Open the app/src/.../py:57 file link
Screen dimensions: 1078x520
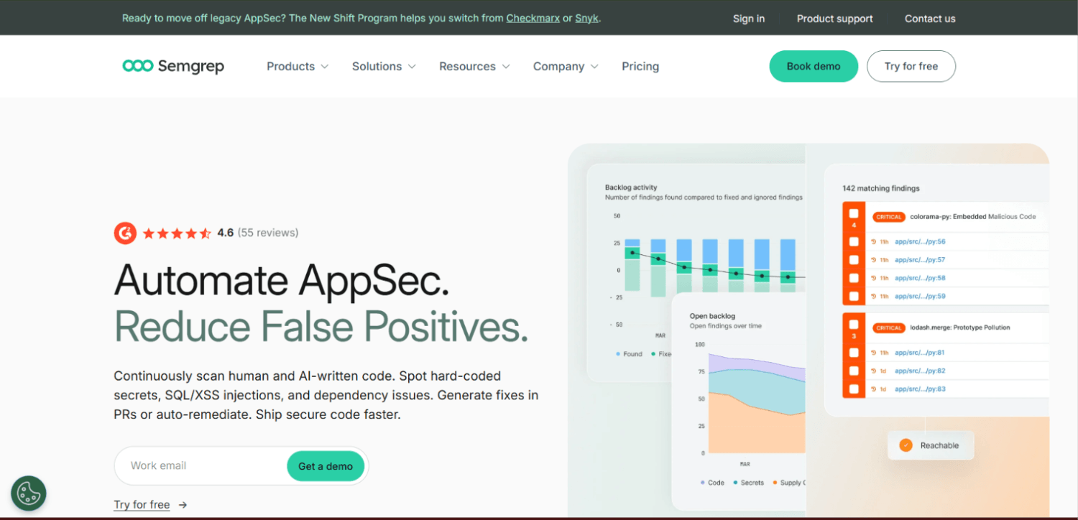[920, 260]
